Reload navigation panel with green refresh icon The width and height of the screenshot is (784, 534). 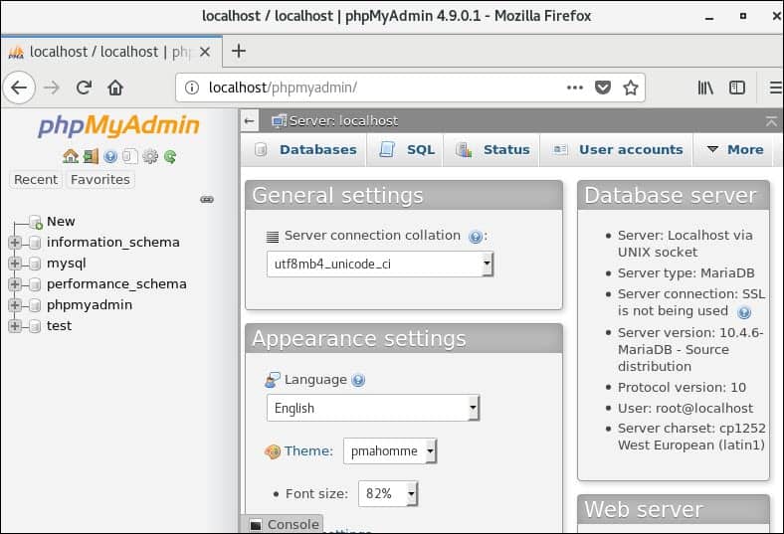[x=170, y=157]
